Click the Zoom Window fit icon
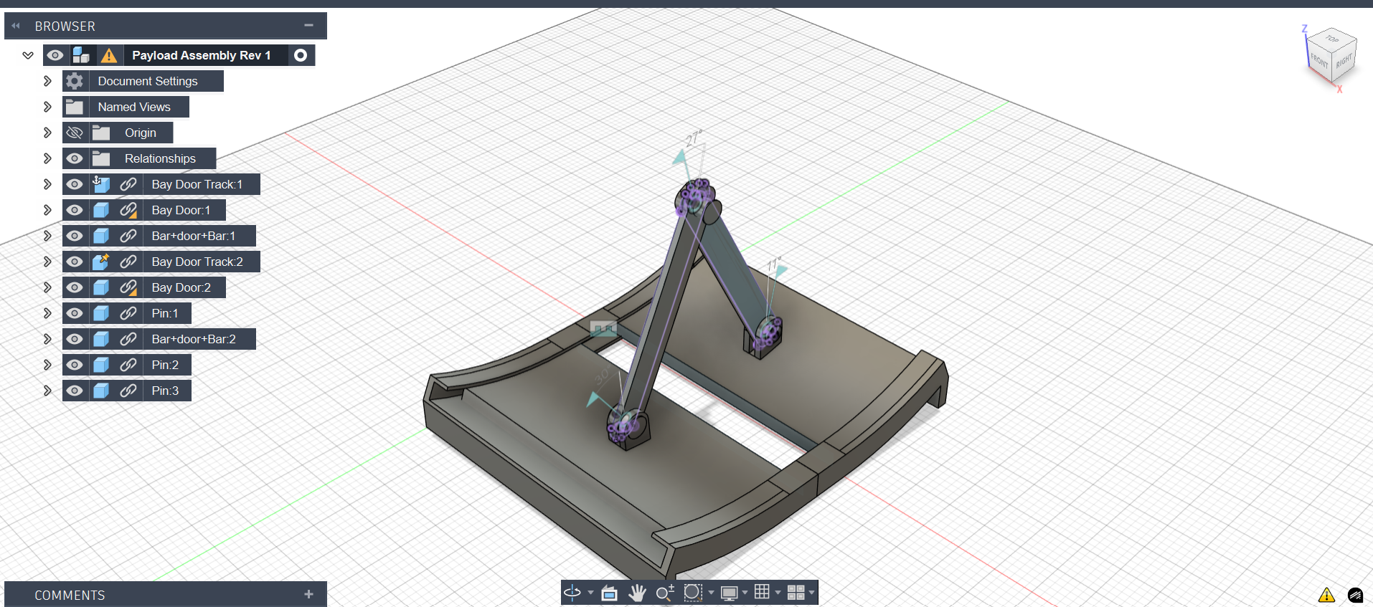This screenshot has width=1373, height=607. coord(692,593)
